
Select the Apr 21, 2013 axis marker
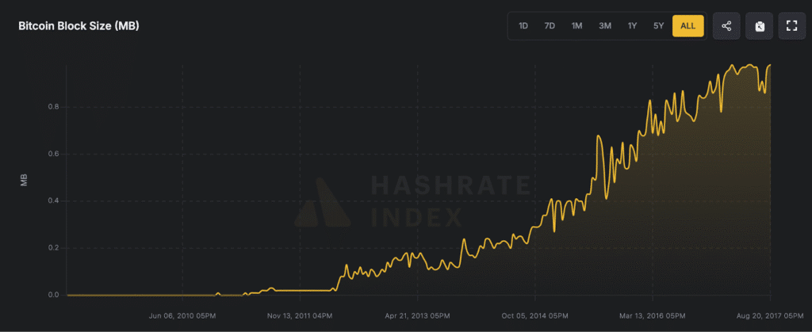point(417,314)
